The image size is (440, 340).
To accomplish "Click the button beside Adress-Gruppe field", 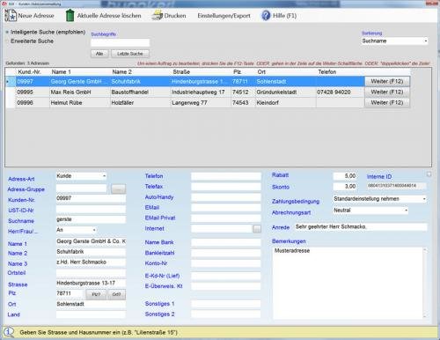I will point(118,188).
